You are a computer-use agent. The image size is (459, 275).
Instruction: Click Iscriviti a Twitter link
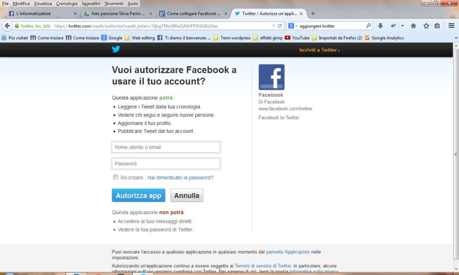tap(319, 50)
